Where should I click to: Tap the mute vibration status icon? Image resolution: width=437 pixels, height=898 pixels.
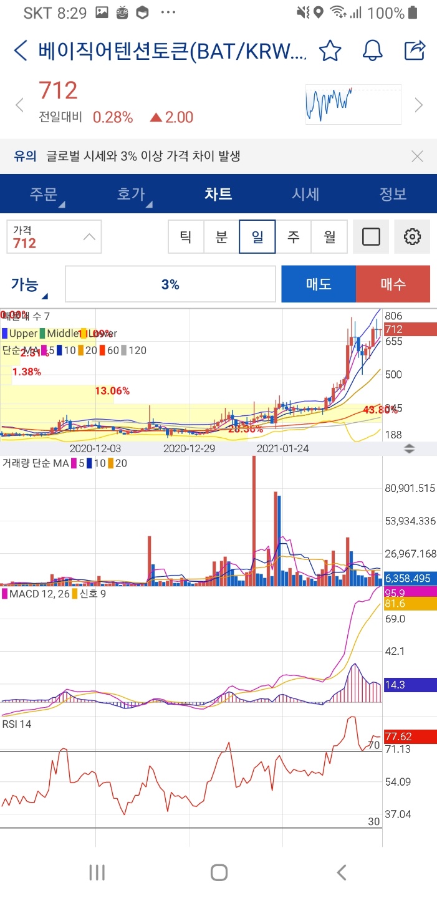pyautogui.click(x=303, y=13)
